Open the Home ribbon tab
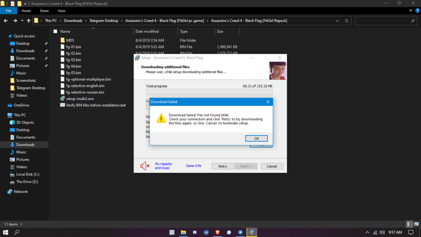The width and height of the screenshot is (421, 237). pyautogui.click(x=26, y=11)
